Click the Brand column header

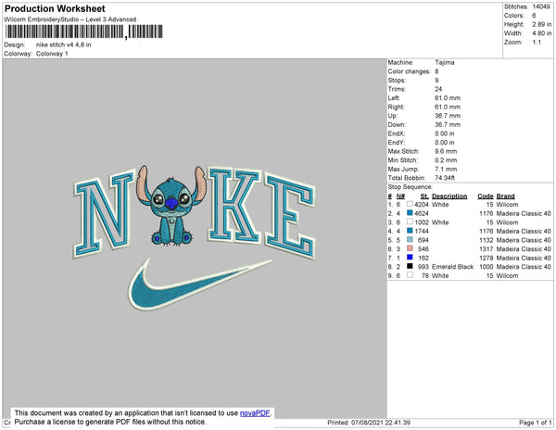(505, 196)
